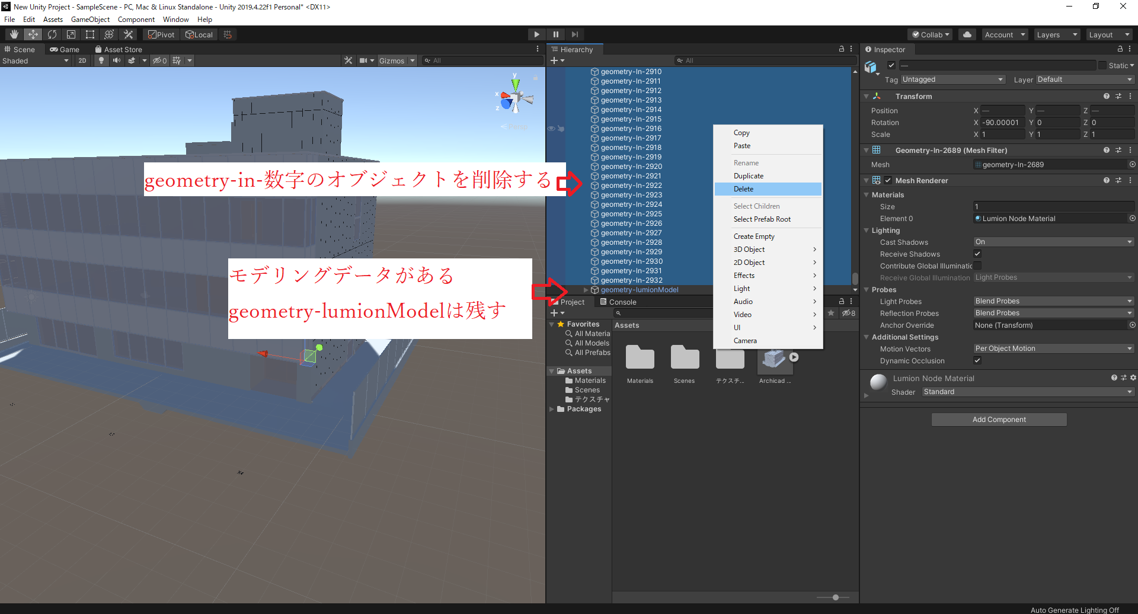Switch to the Game tab

pos(65,49)
